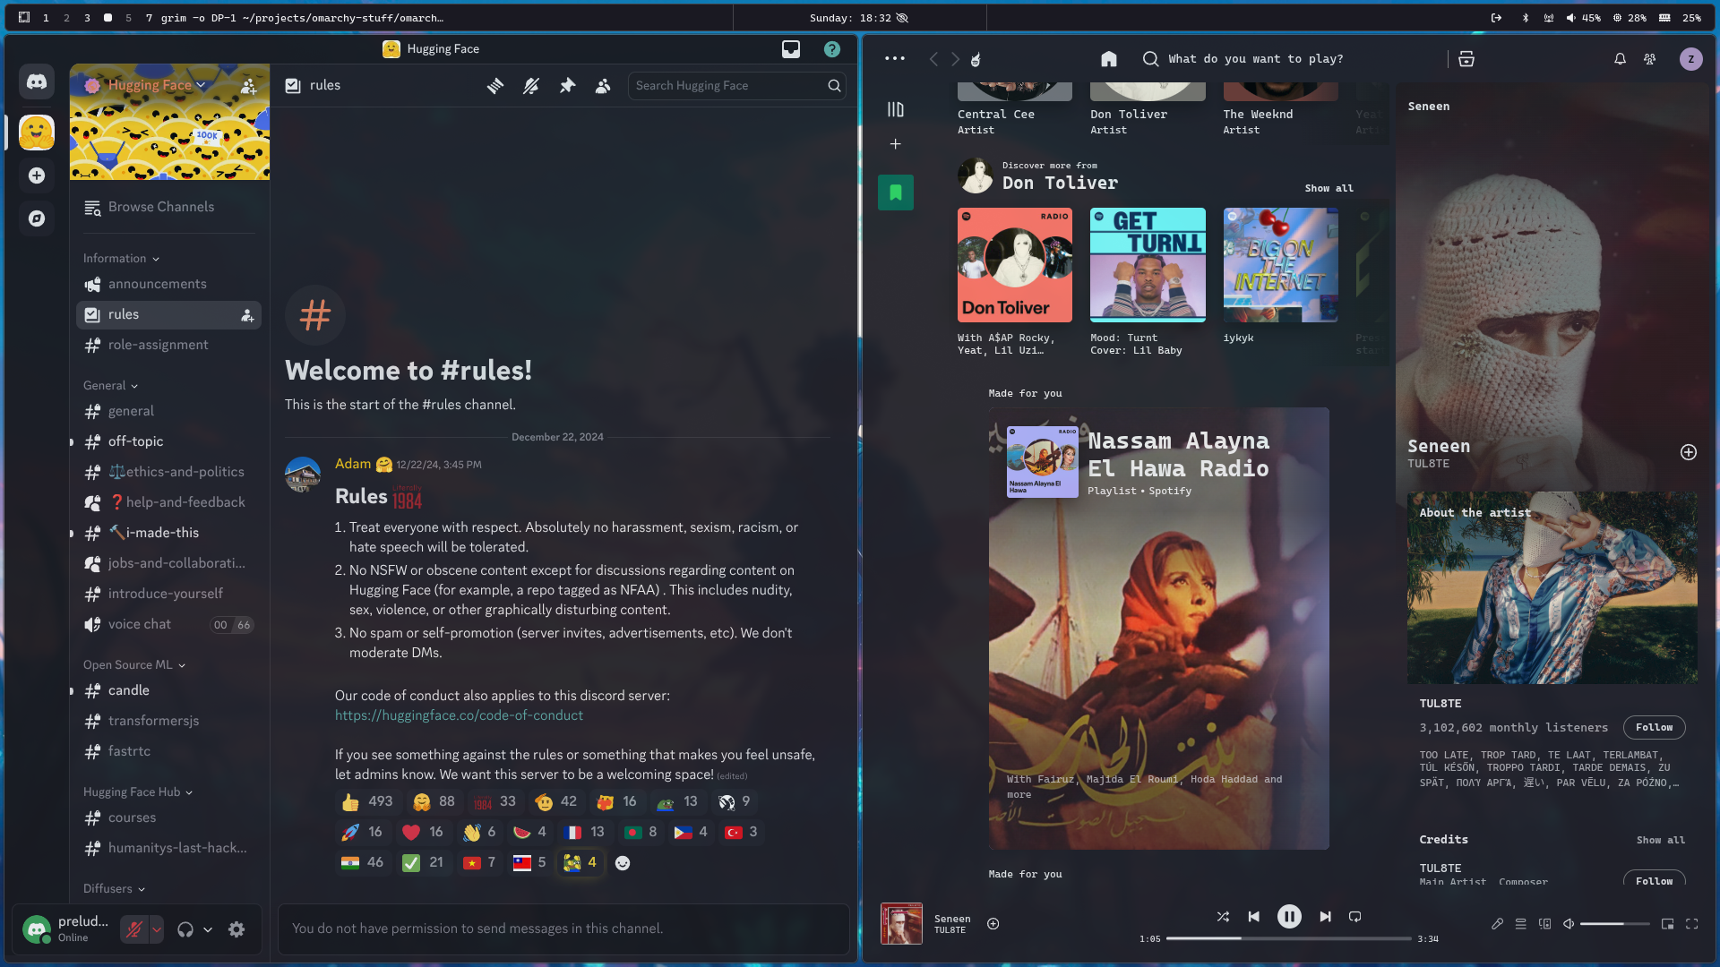Open Spotify profile menu Z avatar
Viewport: 1720px width, 967px height.
1691,59
